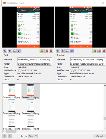Go to previous similar group arrow
This screenshot has width=106, height=139.
[4, 136]
